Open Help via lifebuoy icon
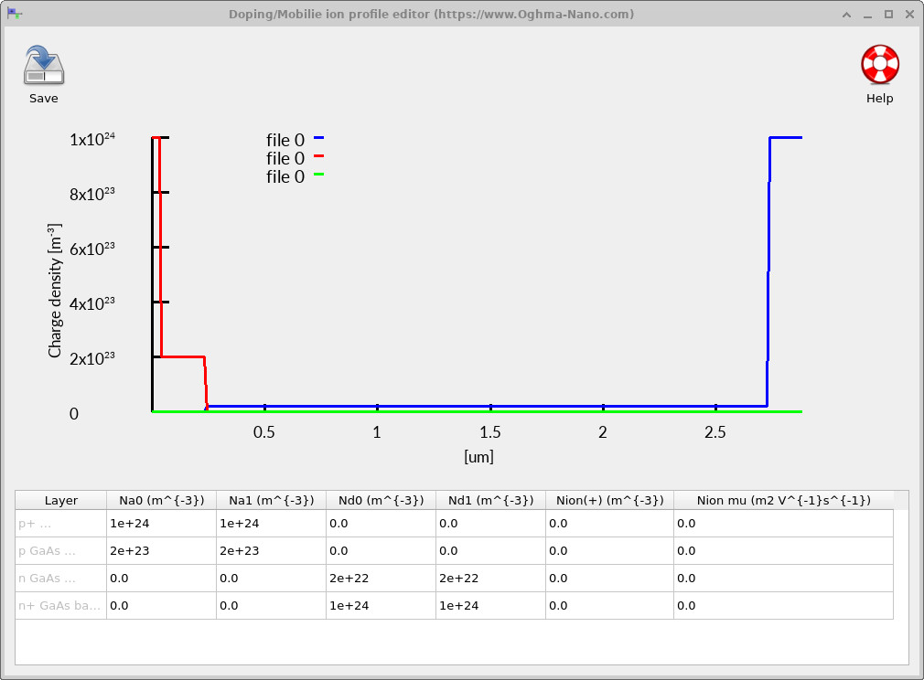The height and width of the screenshot is (680, 924). [x=880, y=64]
